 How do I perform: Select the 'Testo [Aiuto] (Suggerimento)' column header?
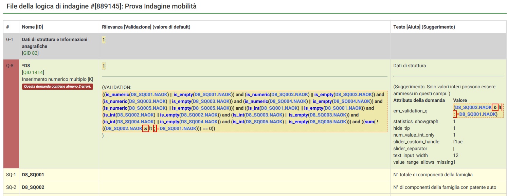424,27
